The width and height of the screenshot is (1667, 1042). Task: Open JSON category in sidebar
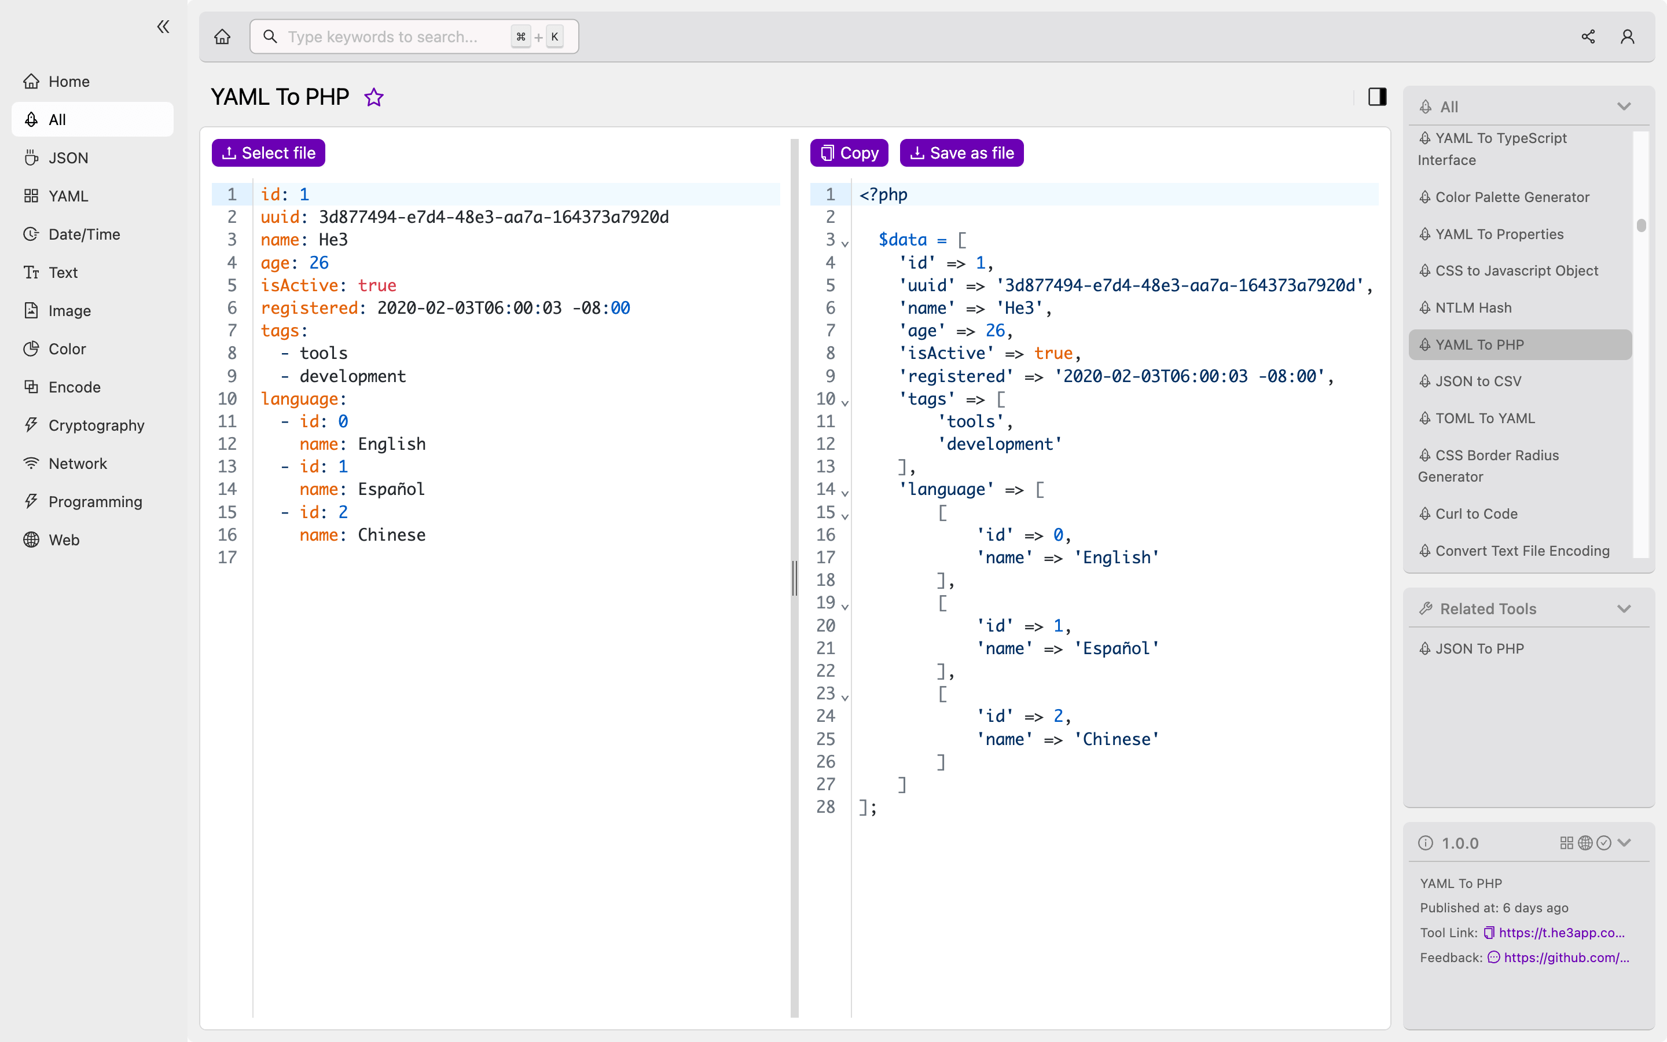point(92,158)
